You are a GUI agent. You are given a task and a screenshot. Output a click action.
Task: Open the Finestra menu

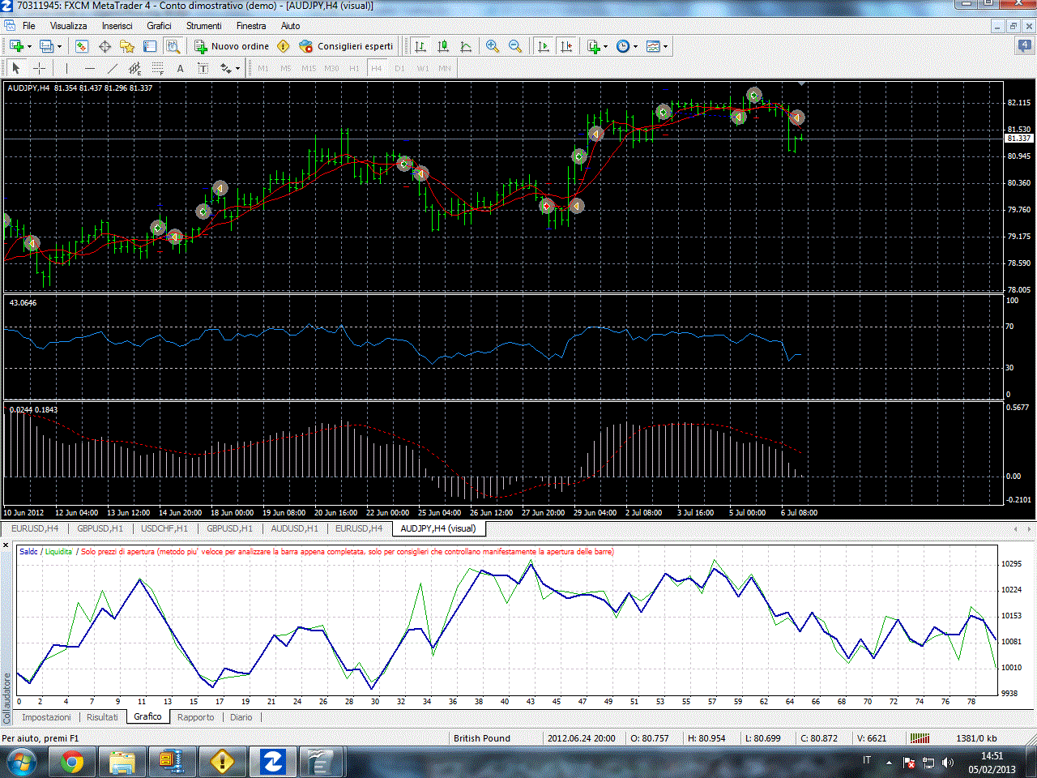click(251, 26)
